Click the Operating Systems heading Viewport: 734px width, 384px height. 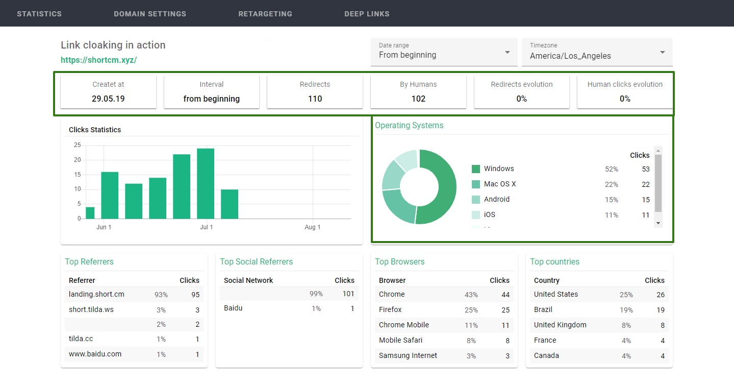(409, 126)
